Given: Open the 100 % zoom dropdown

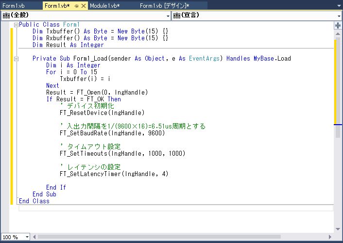Looking at the screenshot, I should coord(27,237).
